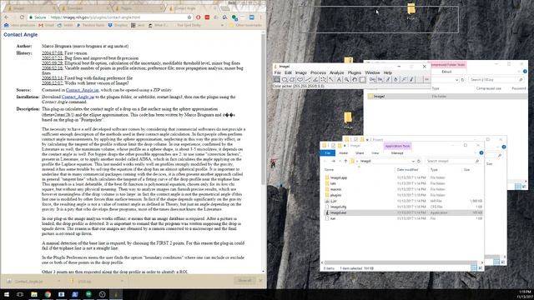The width and height of the screenshot is (534, 300).
Task: Click the Stk stacks tool in ImageJ
Action: 380,80
